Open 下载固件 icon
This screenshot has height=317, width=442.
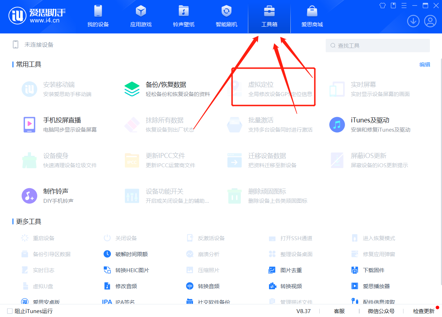(355, 270)
